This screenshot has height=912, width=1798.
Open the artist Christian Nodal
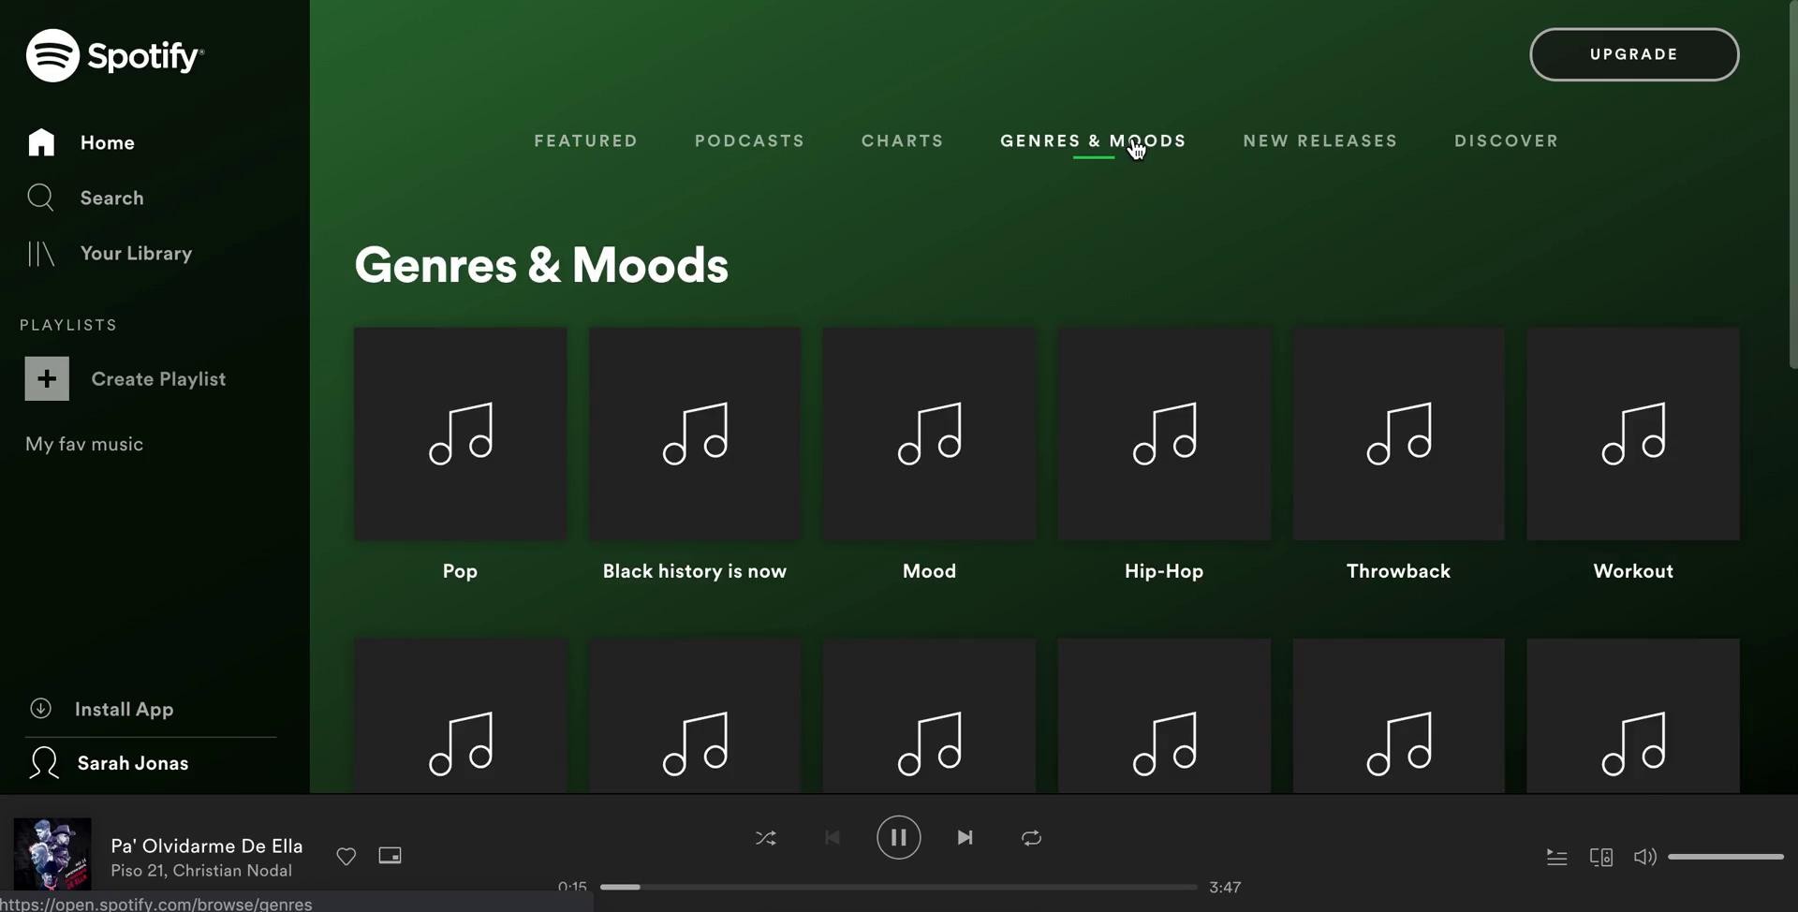[232, 871]
